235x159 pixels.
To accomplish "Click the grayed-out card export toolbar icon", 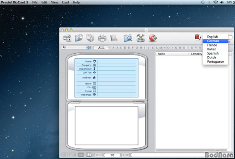I will pos(114,38).
